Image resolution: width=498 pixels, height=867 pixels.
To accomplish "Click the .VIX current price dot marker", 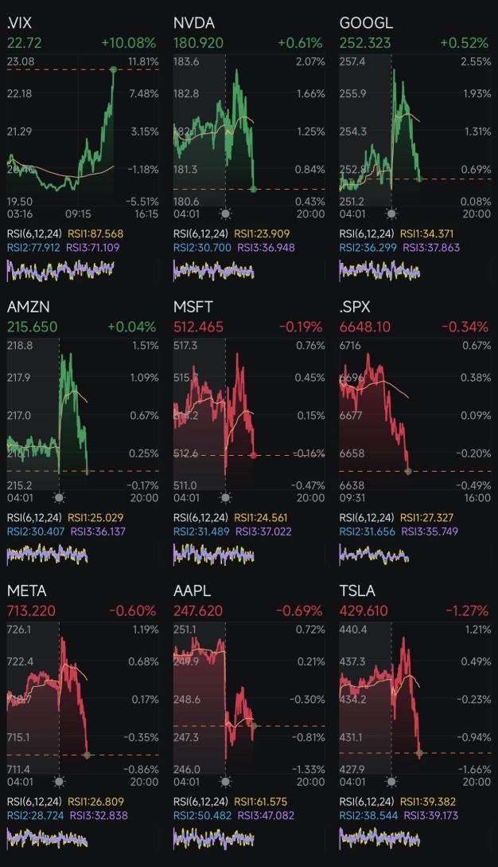I will pos(113,70).
